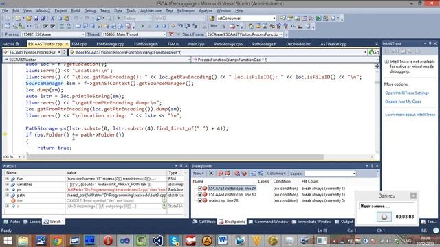Switch to the Locals tab

pos(32,222)
